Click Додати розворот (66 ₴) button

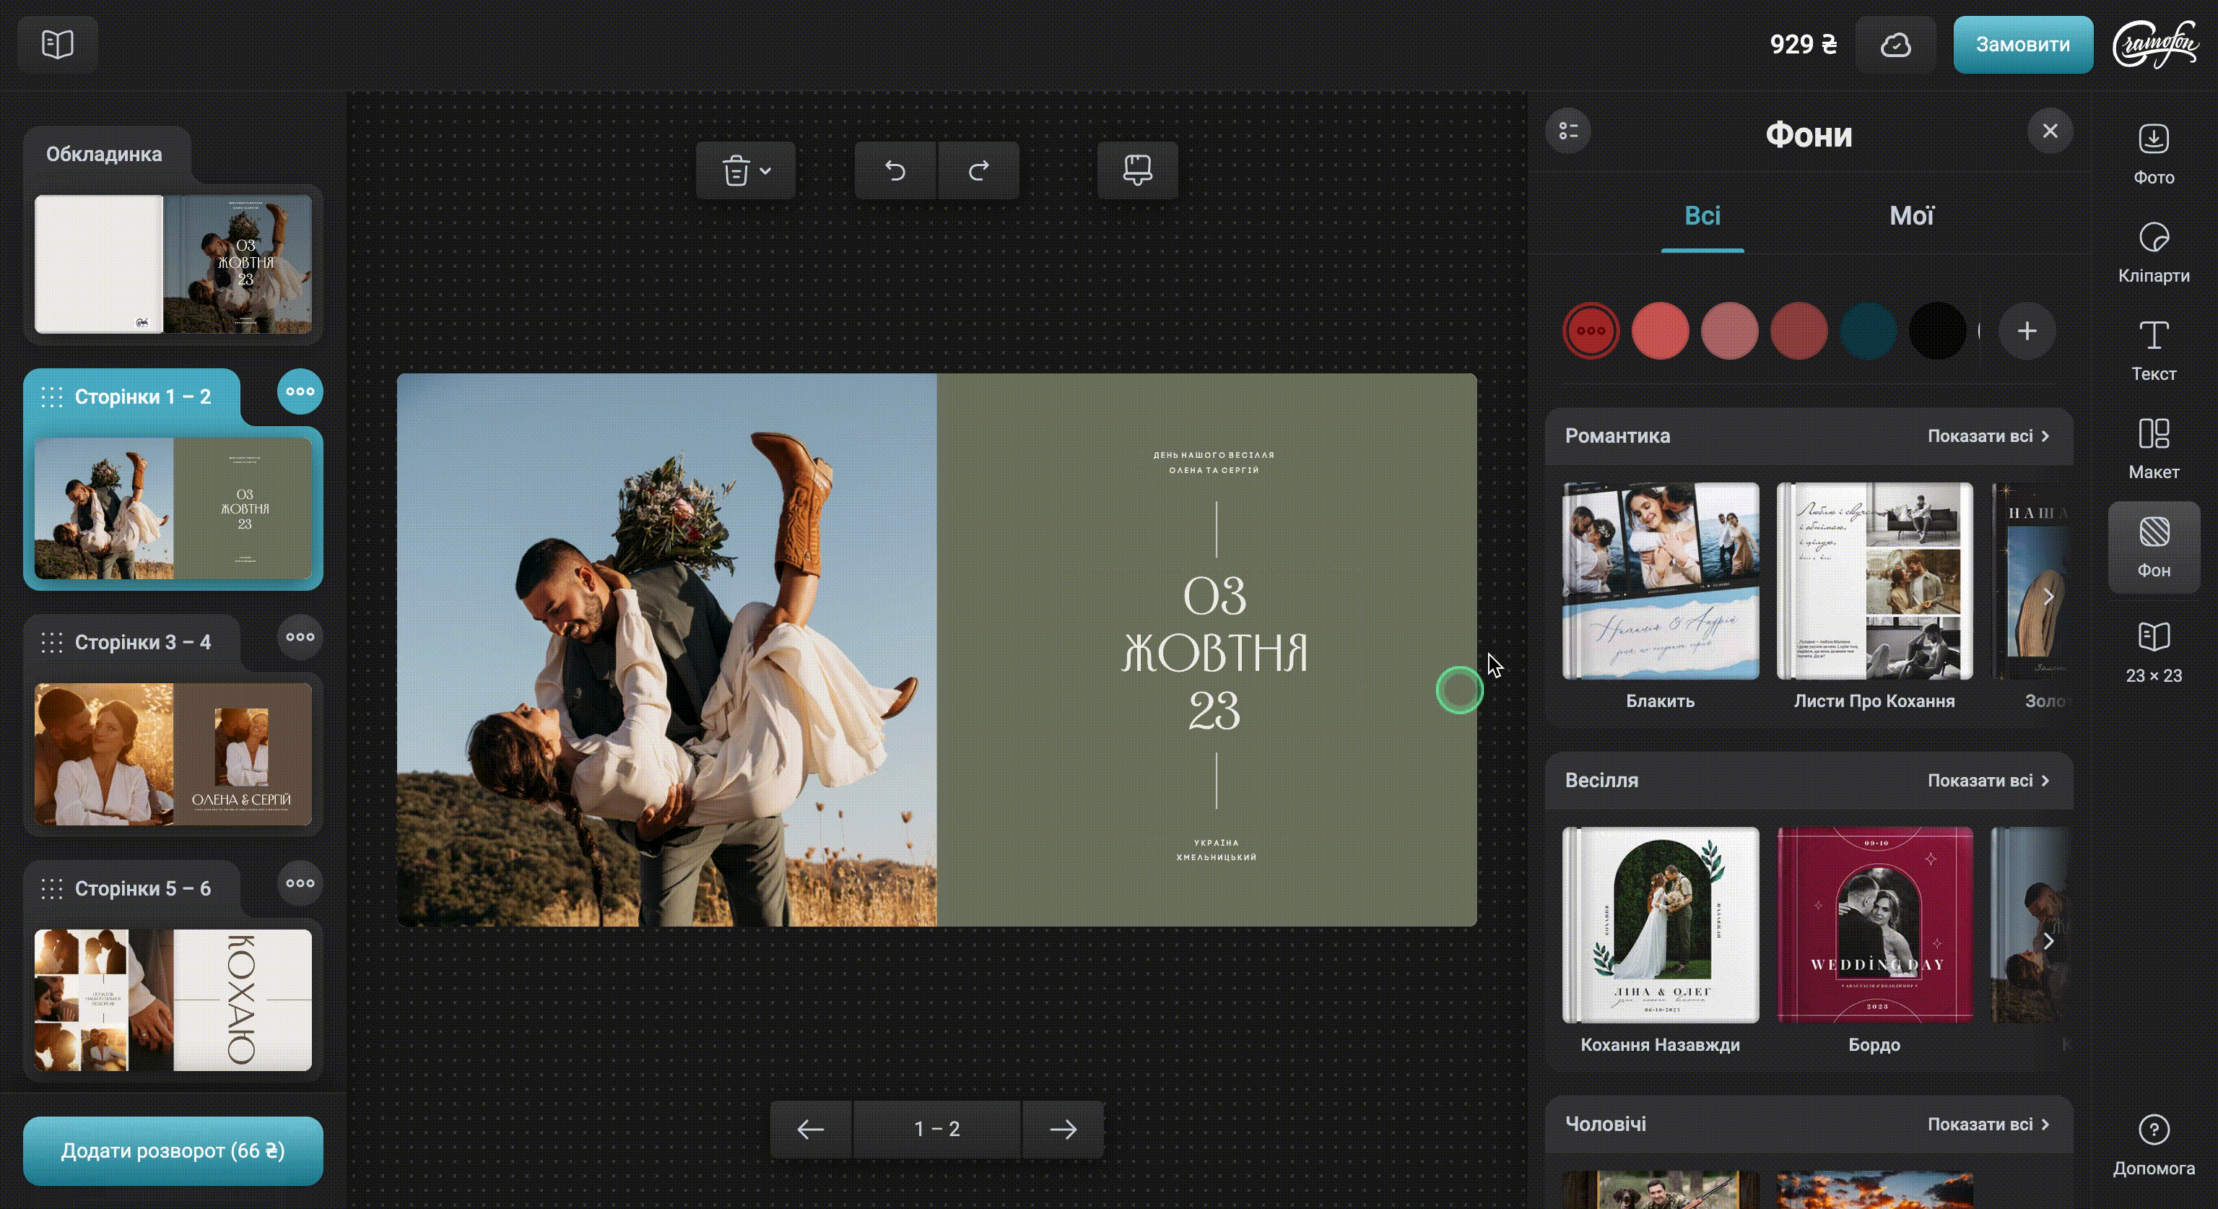(173, 1150)
